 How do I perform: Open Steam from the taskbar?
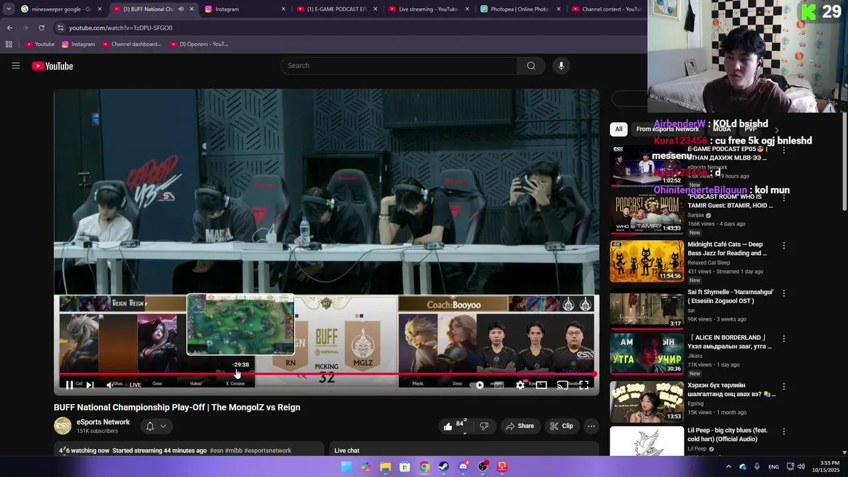point(444,466)
